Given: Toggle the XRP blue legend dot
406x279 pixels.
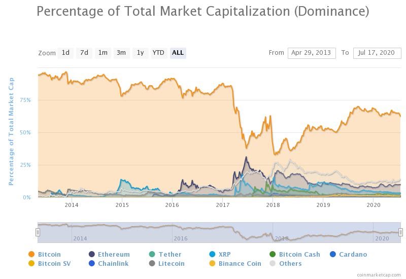Looking at the screenshot, I should point(212,254).
